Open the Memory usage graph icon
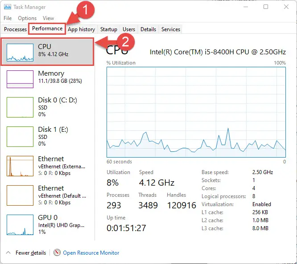Viewport: 297px width, 264px height. pyautogui.click(x=20, y=79)
